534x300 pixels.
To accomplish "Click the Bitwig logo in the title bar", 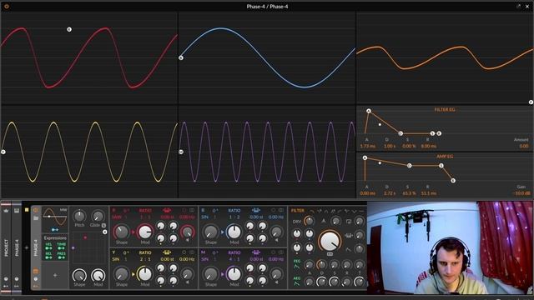I will [x=6, y=6].
